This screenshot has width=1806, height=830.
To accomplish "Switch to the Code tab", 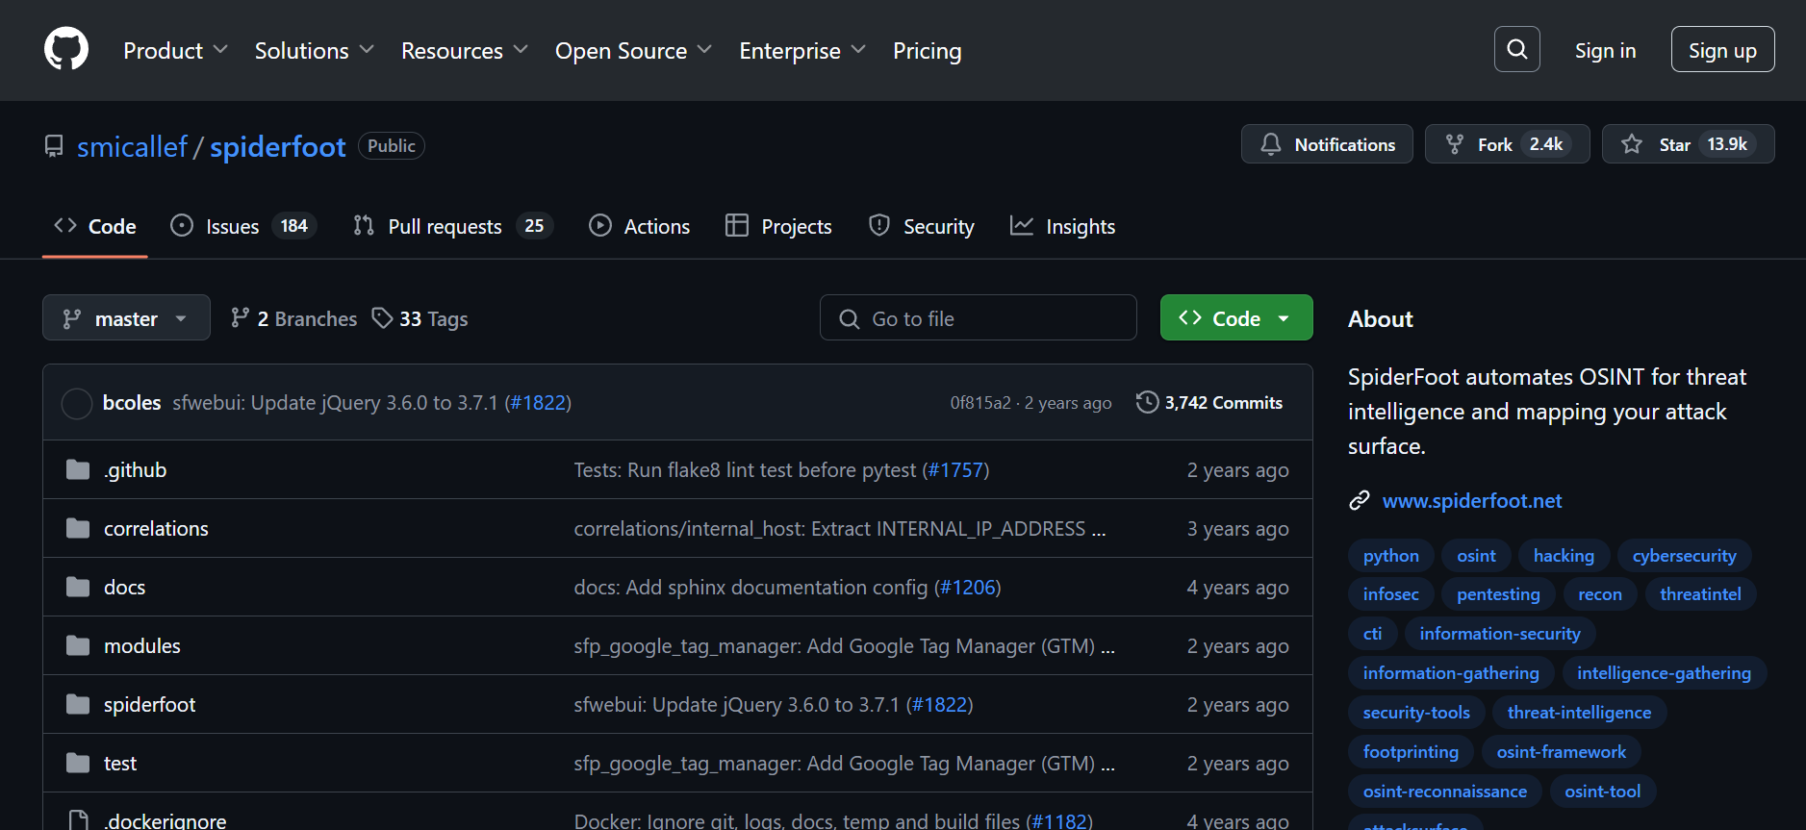I will [95, 226].
